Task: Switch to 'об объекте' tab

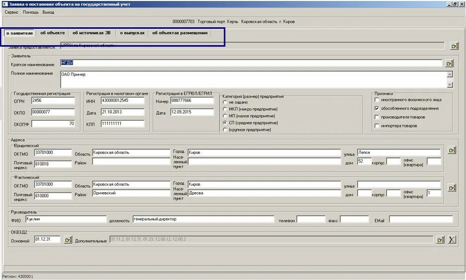Action: pyautogui.click(x=52, y=33)
